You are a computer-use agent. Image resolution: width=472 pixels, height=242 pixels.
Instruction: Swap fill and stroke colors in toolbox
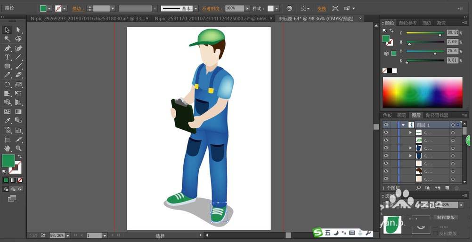[20, 156]
